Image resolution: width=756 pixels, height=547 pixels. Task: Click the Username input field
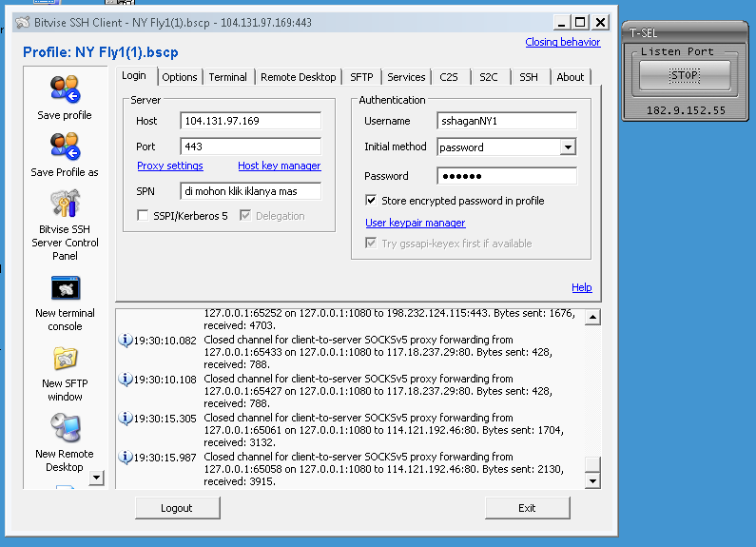507,121
